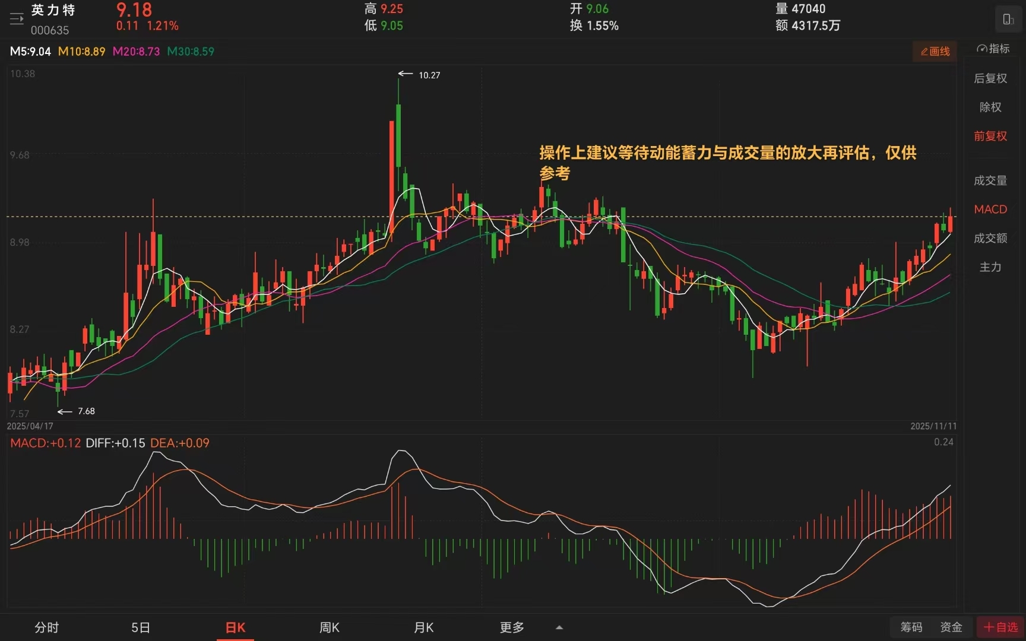Select the 周K weekly candlestick tab
Viewport: 1026px width, 641px height.
pos(330,627)
